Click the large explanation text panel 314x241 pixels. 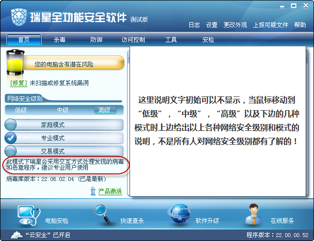pos(218,121)
